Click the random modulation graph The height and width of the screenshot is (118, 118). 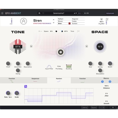coord(59,96)
